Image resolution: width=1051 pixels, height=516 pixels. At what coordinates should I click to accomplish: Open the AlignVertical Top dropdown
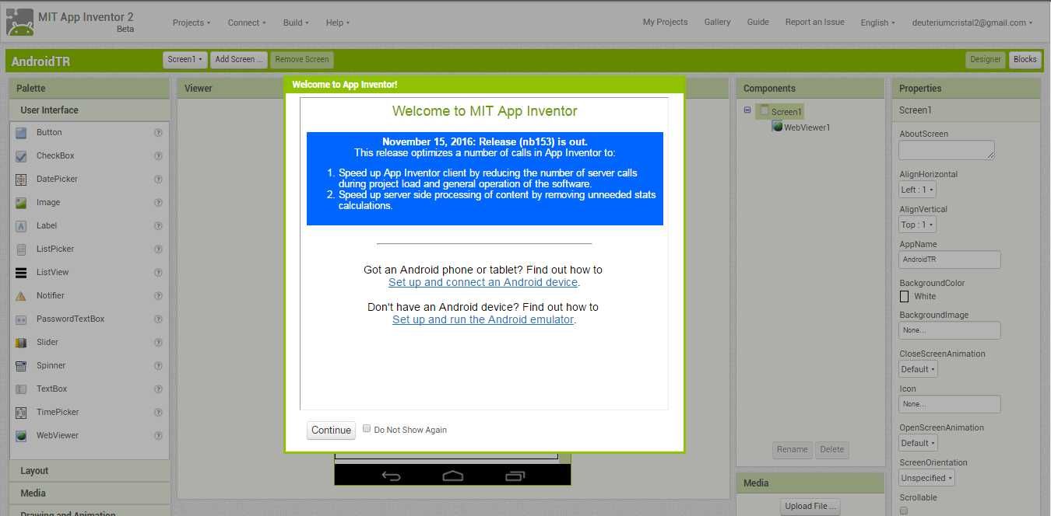tap(918, 225)
